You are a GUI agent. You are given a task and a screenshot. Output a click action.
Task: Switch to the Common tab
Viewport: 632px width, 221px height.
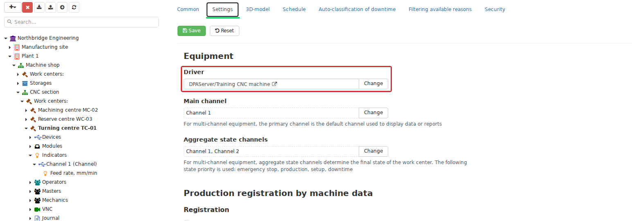(x=188, y=9)
